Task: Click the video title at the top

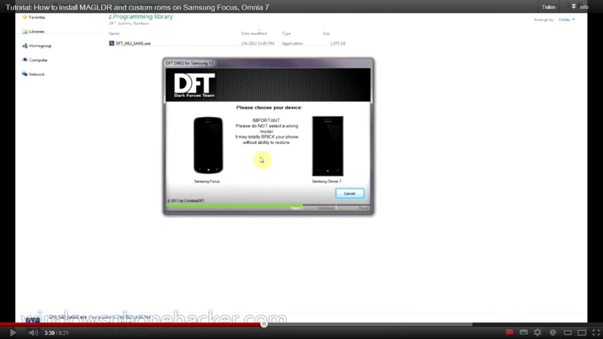Action: click(137, 7)
